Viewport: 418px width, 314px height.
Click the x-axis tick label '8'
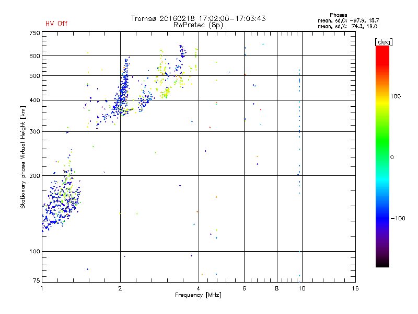277,288
